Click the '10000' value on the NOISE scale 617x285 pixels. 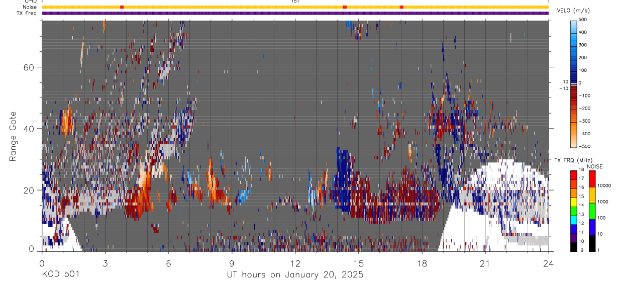(604, 186)
